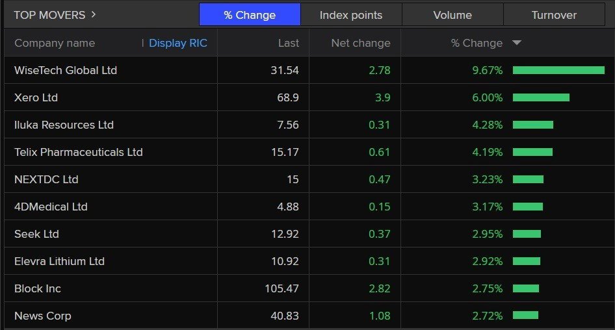Click Telix last price 15.17
Viewport: 615px width, 330px height.
[285, 152]
